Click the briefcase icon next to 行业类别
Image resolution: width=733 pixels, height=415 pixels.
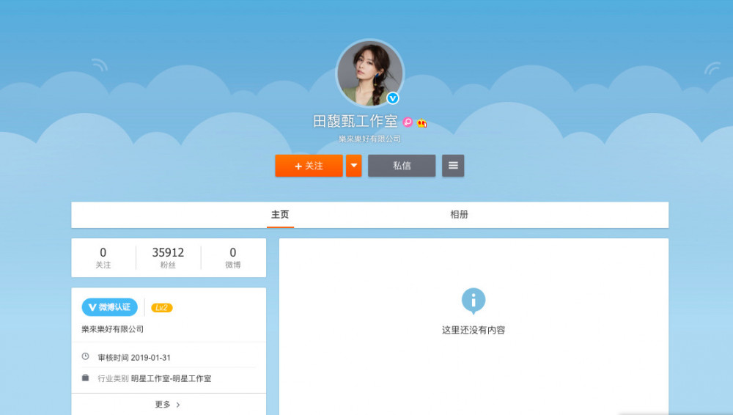[x=85, y=378]
